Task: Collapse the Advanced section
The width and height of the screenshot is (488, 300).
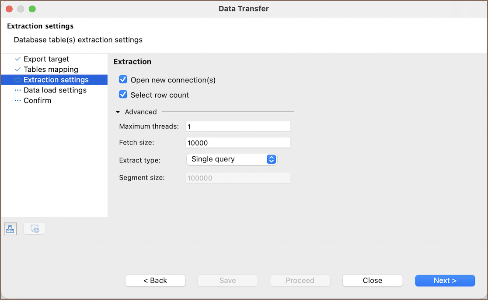Action: [x=118, y=112]
